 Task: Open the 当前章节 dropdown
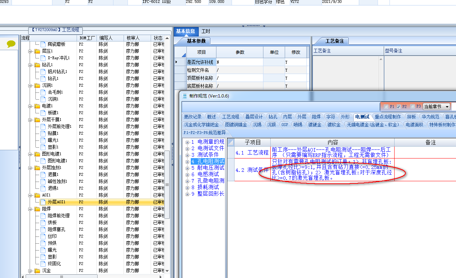pos(436,107)
